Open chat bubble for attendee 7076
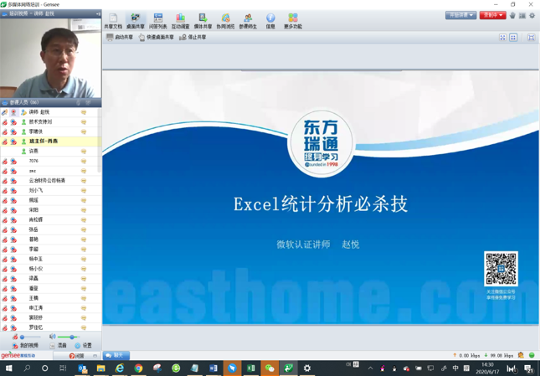 (84, 161)
